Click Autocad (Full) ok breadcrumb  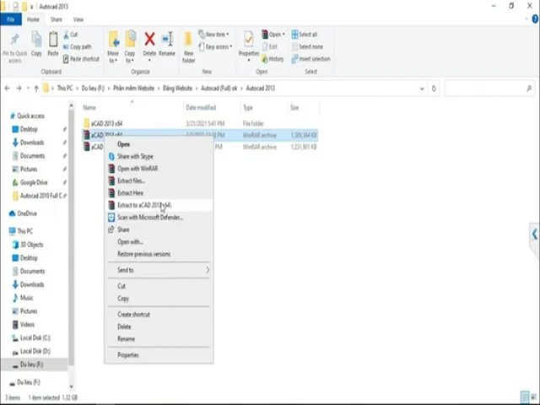[219, 89]
